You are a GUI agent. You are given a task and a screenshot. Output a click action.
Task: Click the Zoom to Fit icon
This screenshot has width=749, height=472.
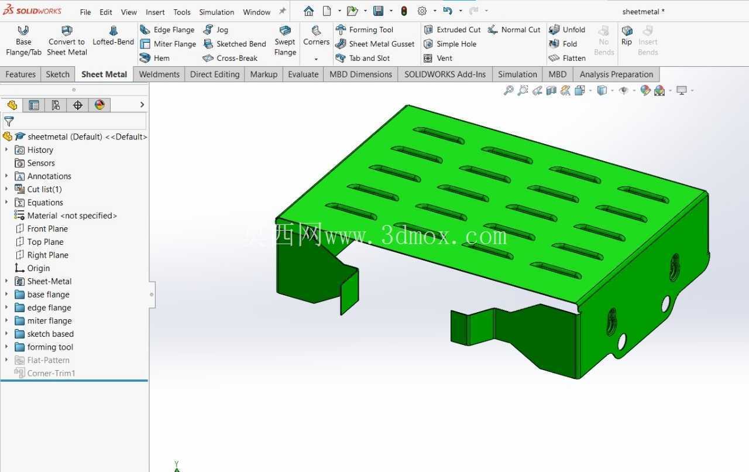[509, 90]
